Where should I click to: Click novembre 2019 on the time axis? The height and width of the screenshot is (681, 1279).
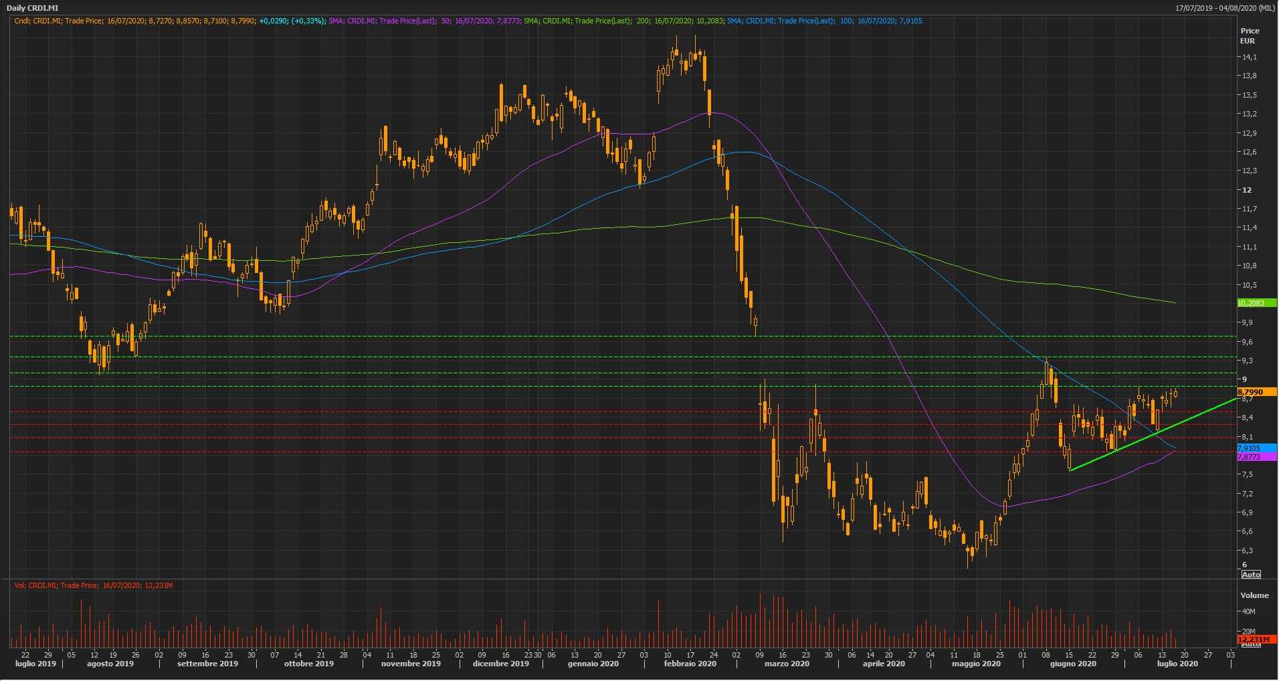click(411, 664)
